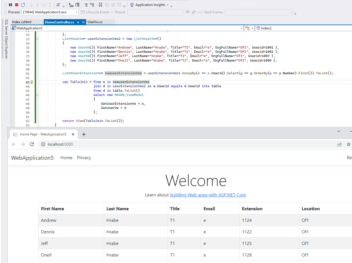Click the extension value 1122
Image resolution: width=352 pixels, height=263 pixels.
[x=247, y=232]
